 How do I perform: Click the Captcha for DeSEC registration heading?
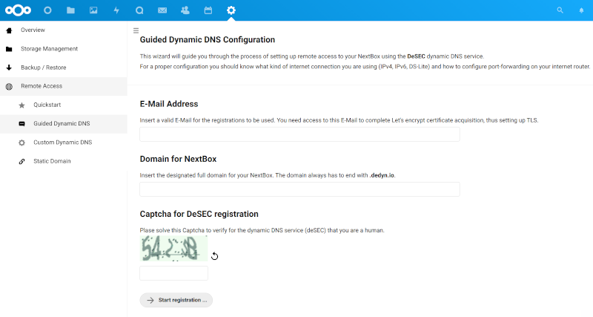click(199, 214)
